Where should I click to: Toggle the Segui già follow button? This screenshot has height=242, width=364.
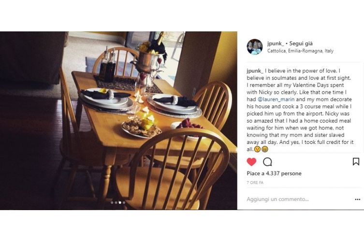click(x=301, y=43)
